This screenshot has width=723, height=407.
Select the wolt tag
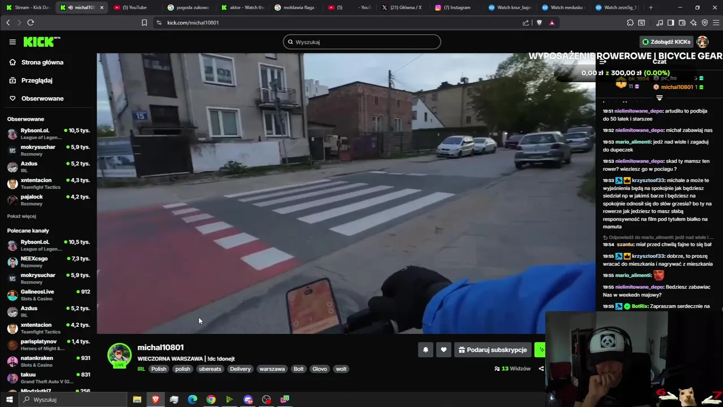(341, 369)
